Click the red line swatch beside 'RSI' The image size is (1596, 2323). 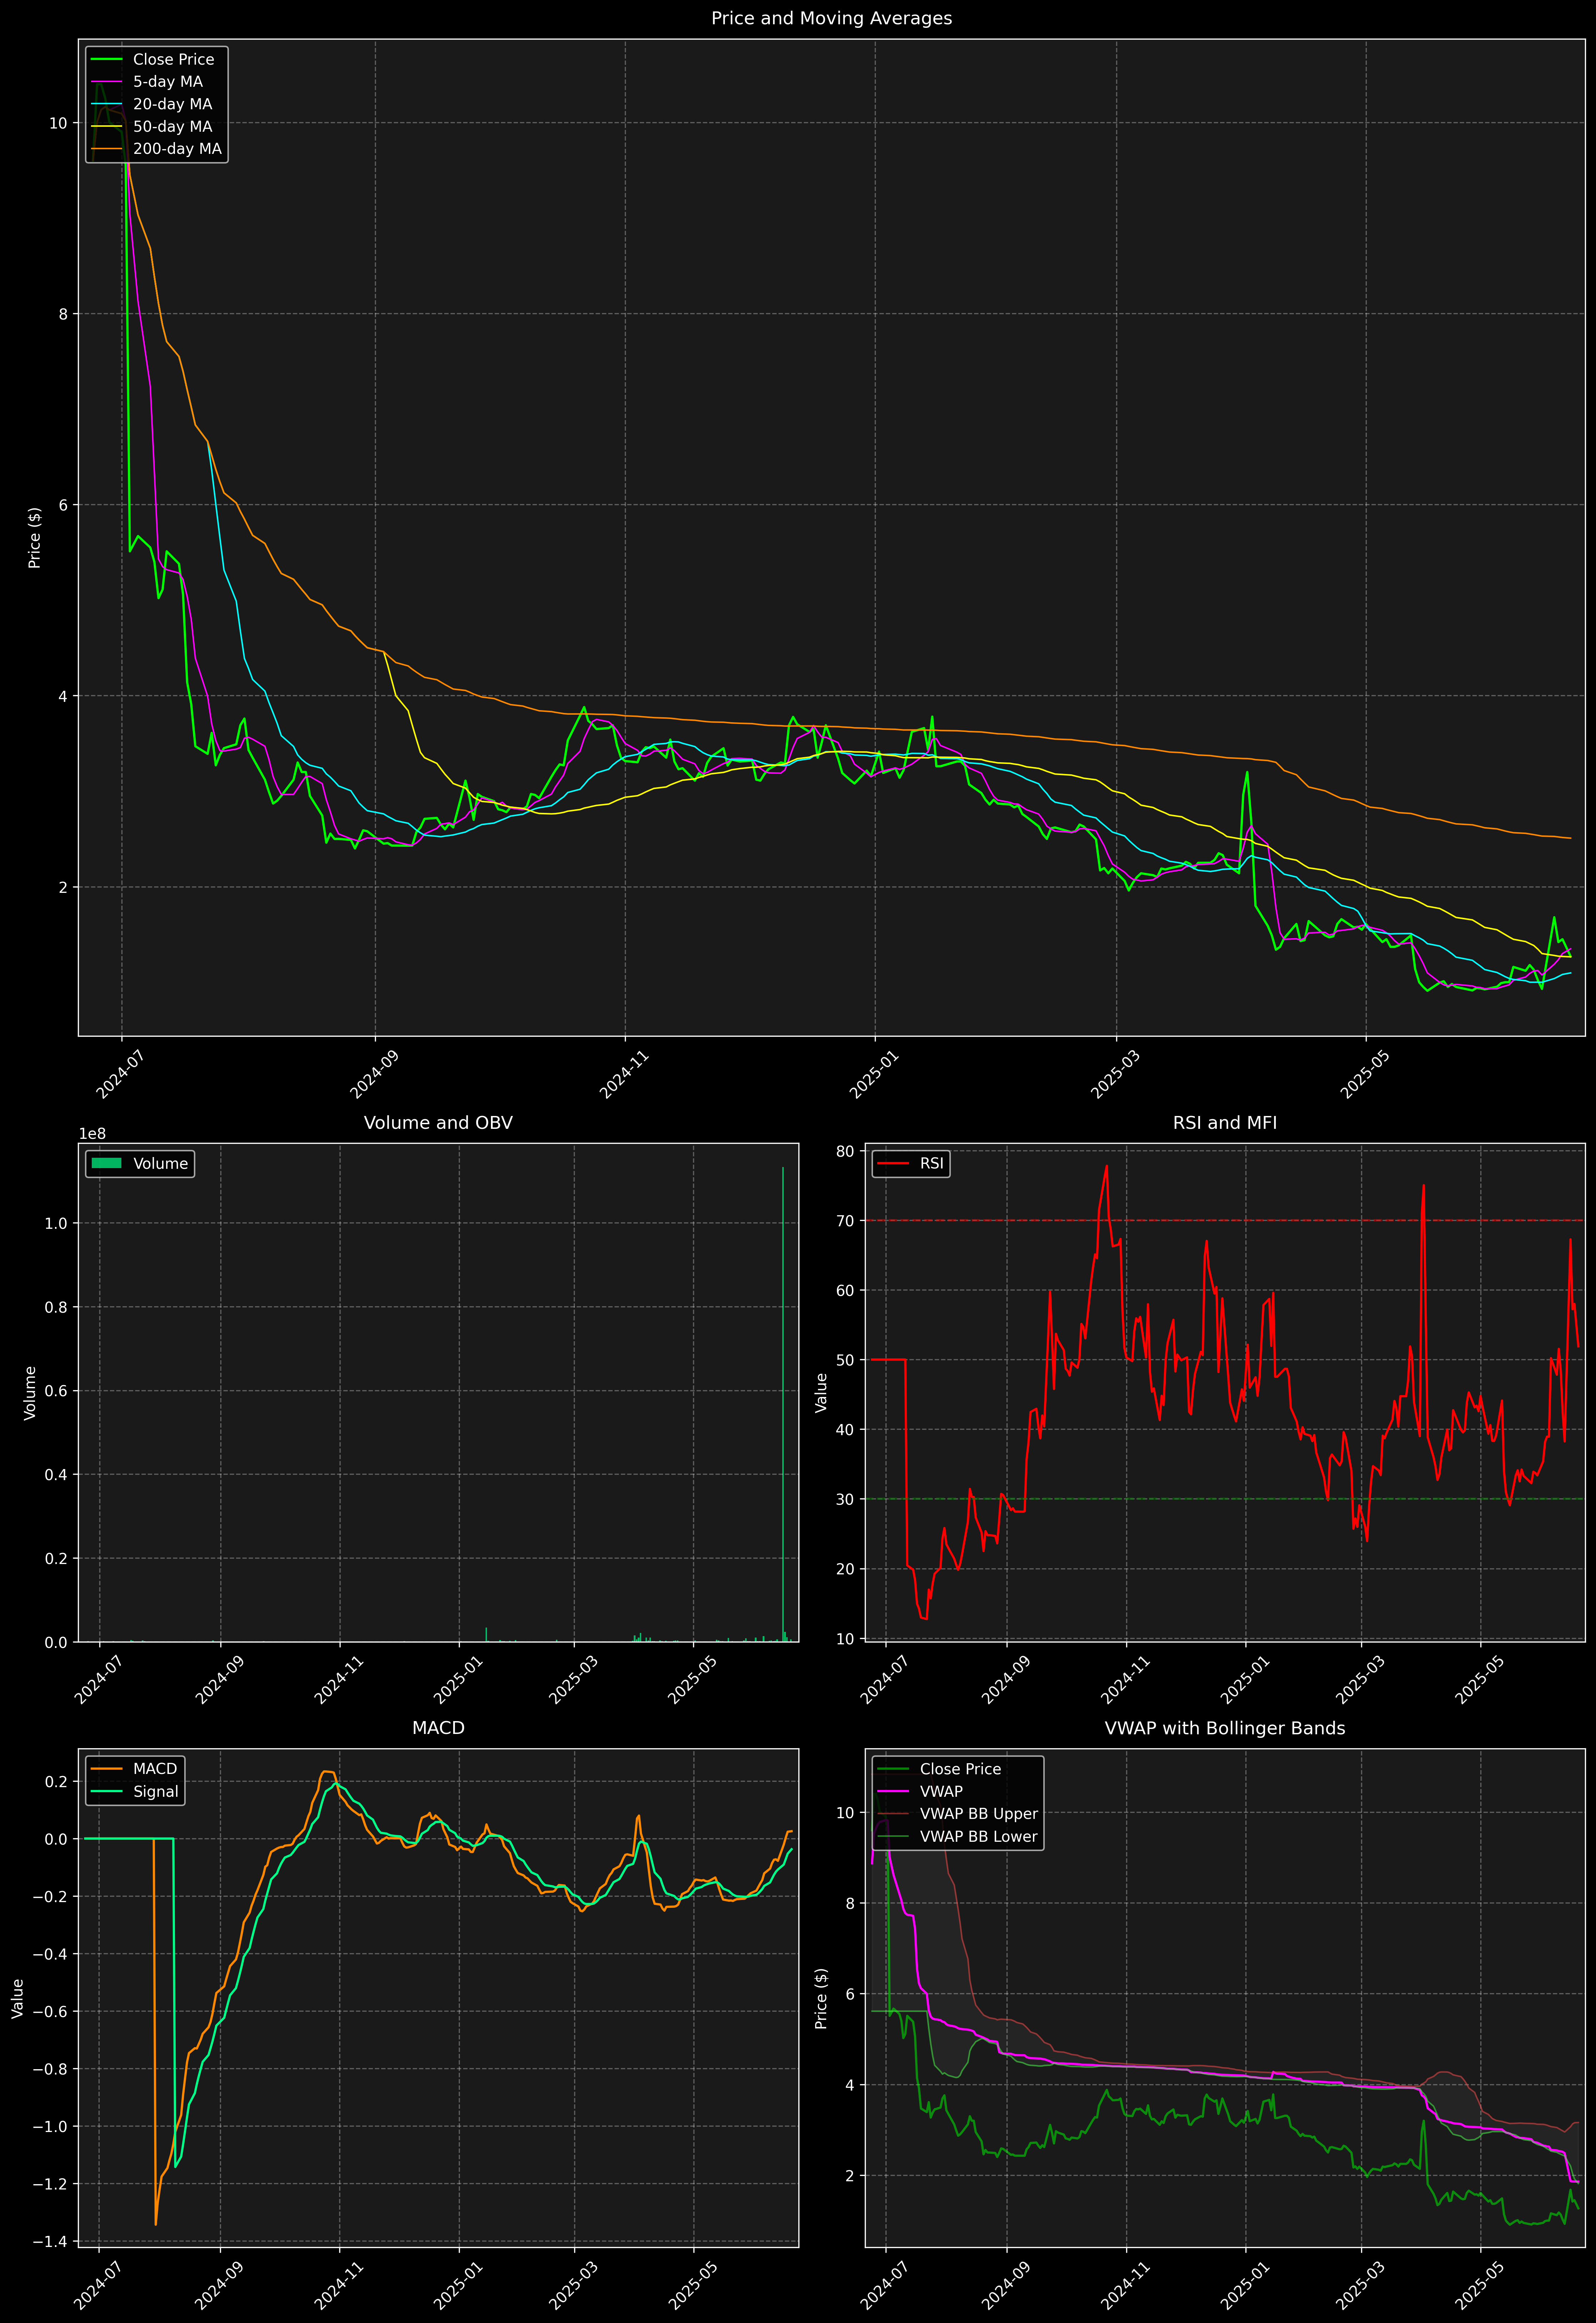click(x=893, y=1163)
